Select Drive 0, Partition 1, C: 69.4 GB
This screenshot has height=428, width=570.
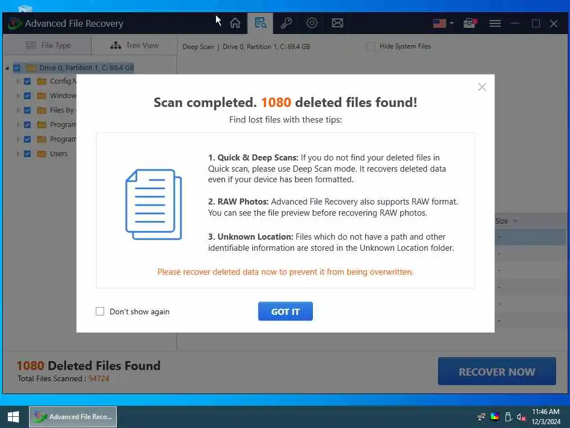pos(86,67)
